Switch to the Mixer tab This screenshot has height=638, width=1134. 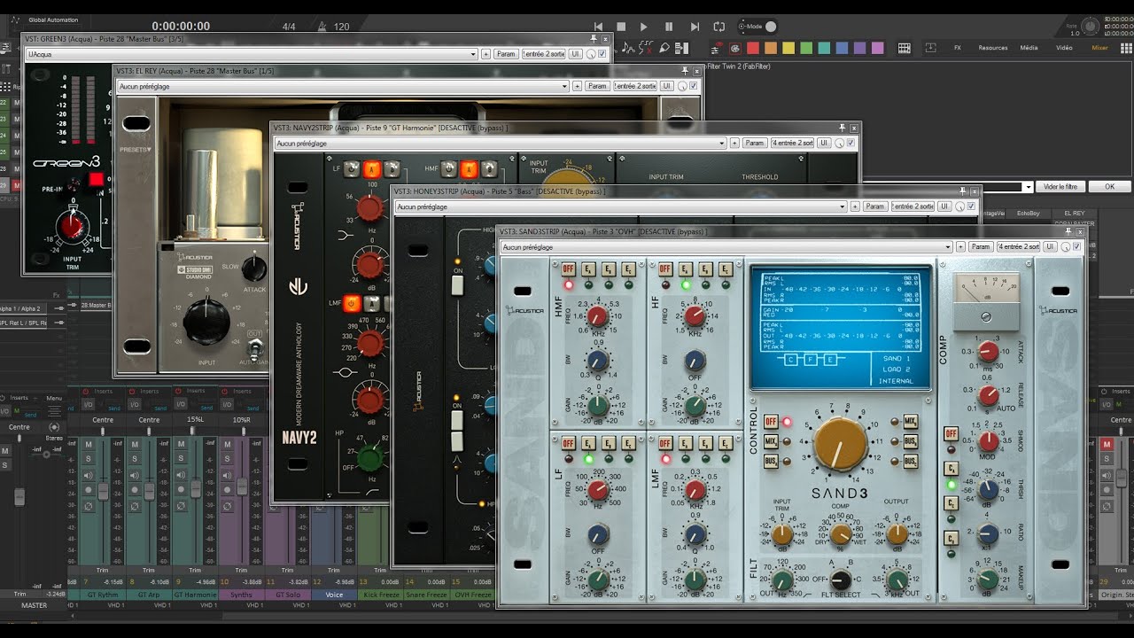tap(1099, 48)
